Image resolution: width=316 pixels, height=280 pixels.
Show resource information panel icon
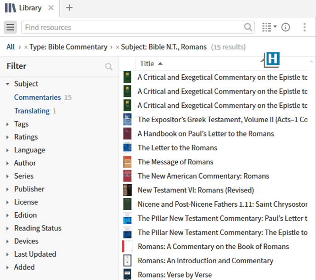tap(285, 27)
